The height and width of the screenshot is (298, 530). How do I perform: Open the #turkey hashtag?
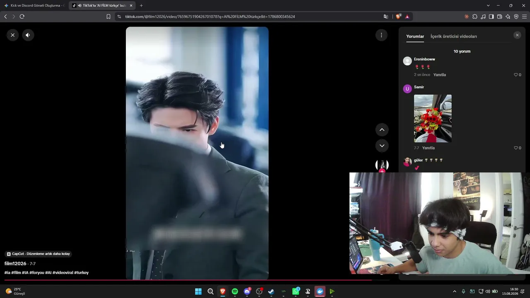pos(81,273)
